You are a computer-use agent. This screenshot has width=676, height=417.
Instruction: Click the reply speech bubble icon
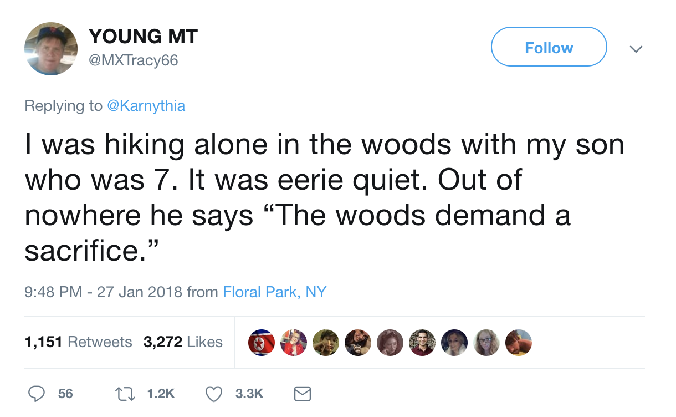click(x=37, y=394)
